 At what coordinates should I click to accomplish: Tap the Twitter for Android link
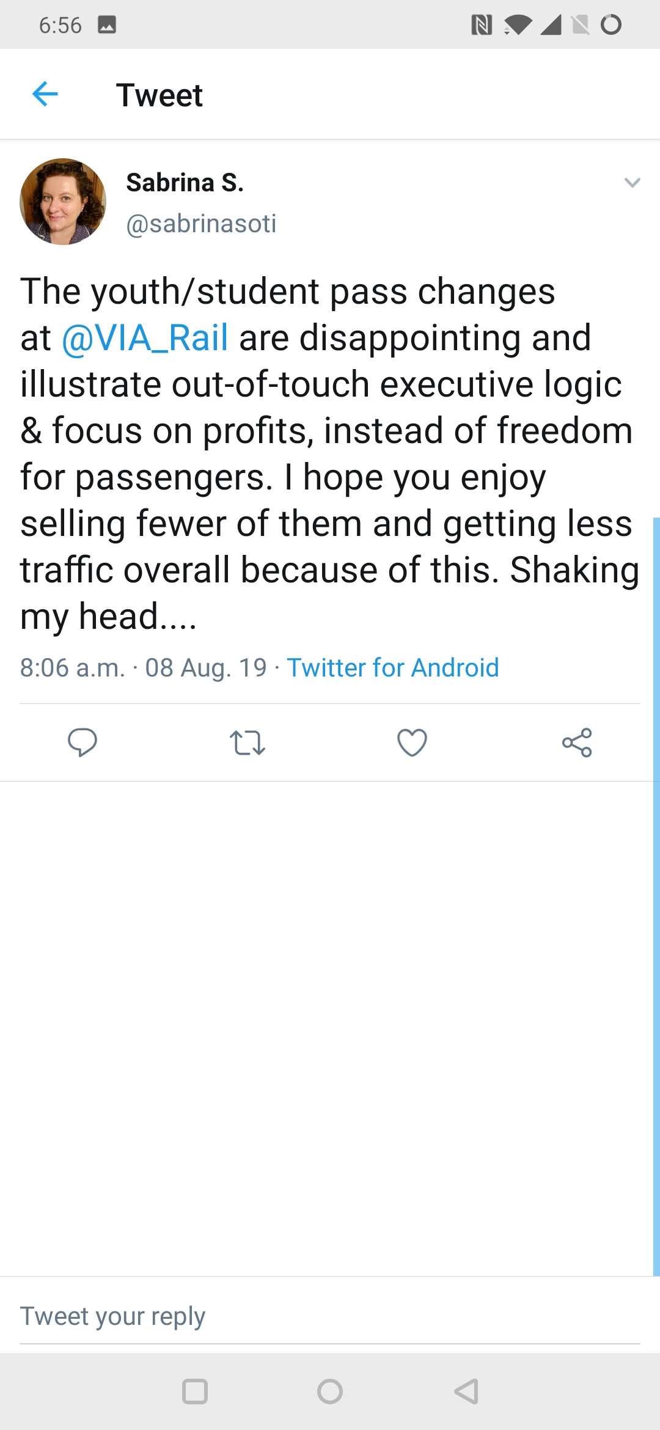393,667
